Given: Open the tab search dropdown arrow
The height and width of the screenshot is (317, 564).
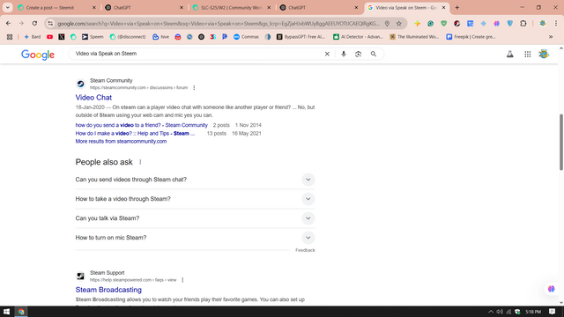Looking at the screenshot, I should click(x=8, y=7).
